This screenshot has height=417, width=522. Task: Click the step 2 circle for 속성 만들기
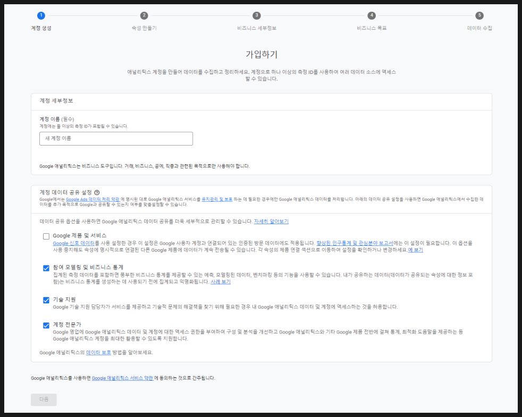coord(144,15)
